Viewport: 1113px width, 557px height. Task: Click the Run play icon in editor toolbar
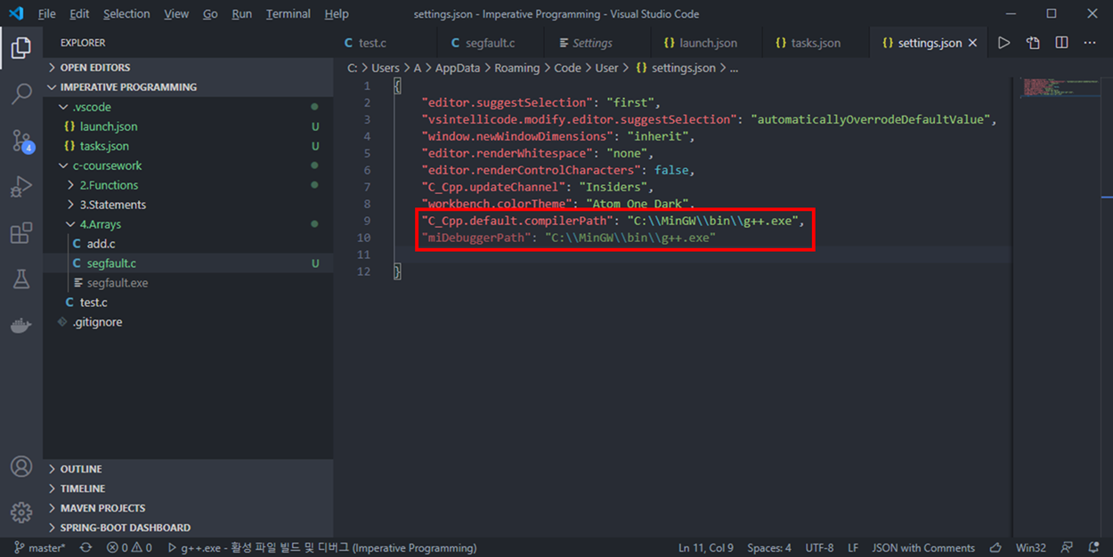1003,43
